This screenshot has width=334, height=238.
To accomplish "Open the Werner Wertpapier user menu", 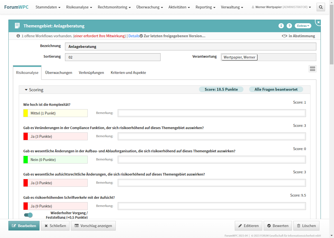I will pyautogui.click(x=281, y=7).
